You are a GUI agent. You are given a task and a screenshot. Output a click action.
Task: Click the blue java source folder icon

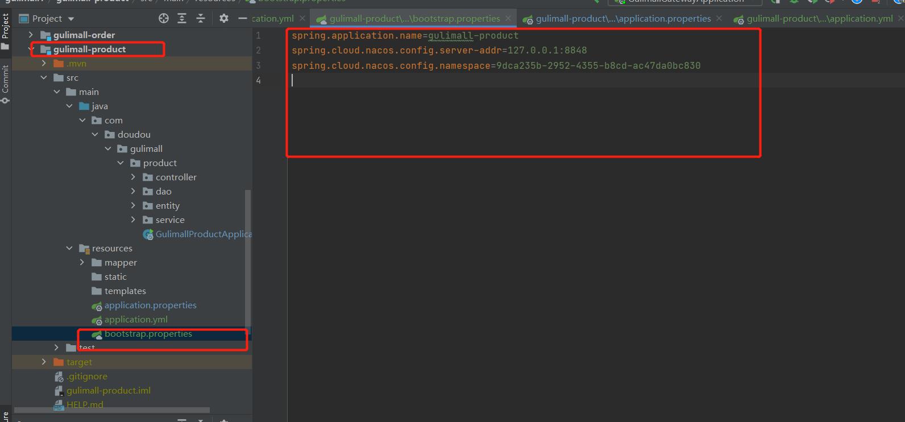tap(85, 106)
